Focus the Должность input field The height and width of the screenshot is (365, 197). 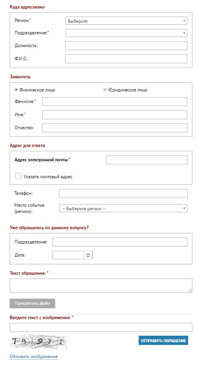coord(126,46)
